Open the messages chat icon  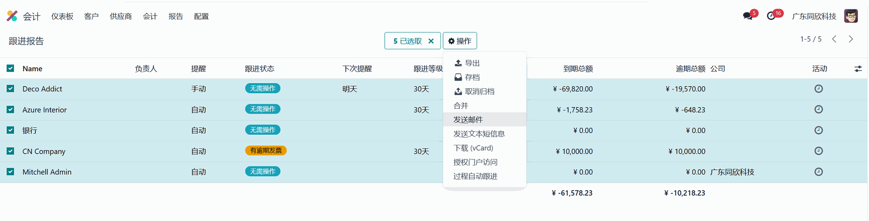[748, 16]
